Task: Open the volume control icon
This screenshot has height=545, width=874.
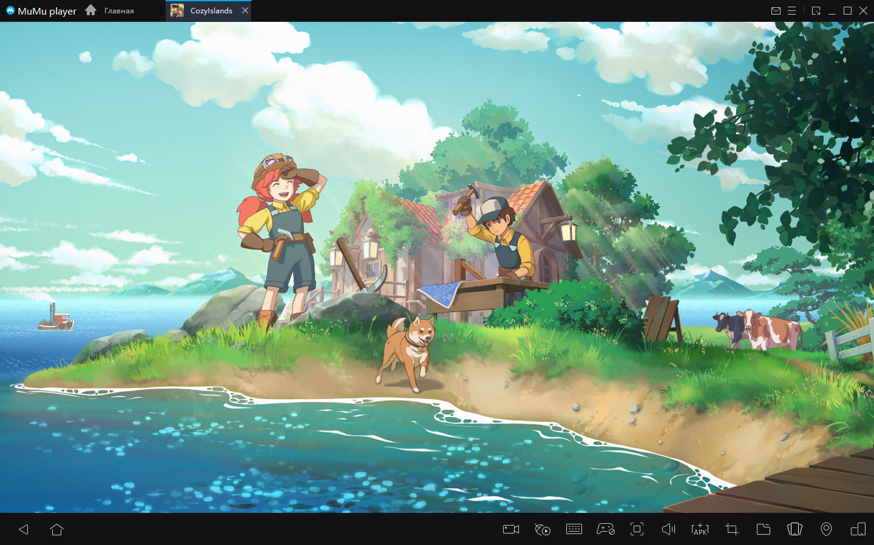Action: pyautogui.click(x=668, y=529)
